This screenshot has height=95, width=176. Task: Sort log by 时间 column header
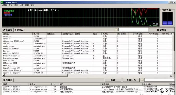(16, 84)
